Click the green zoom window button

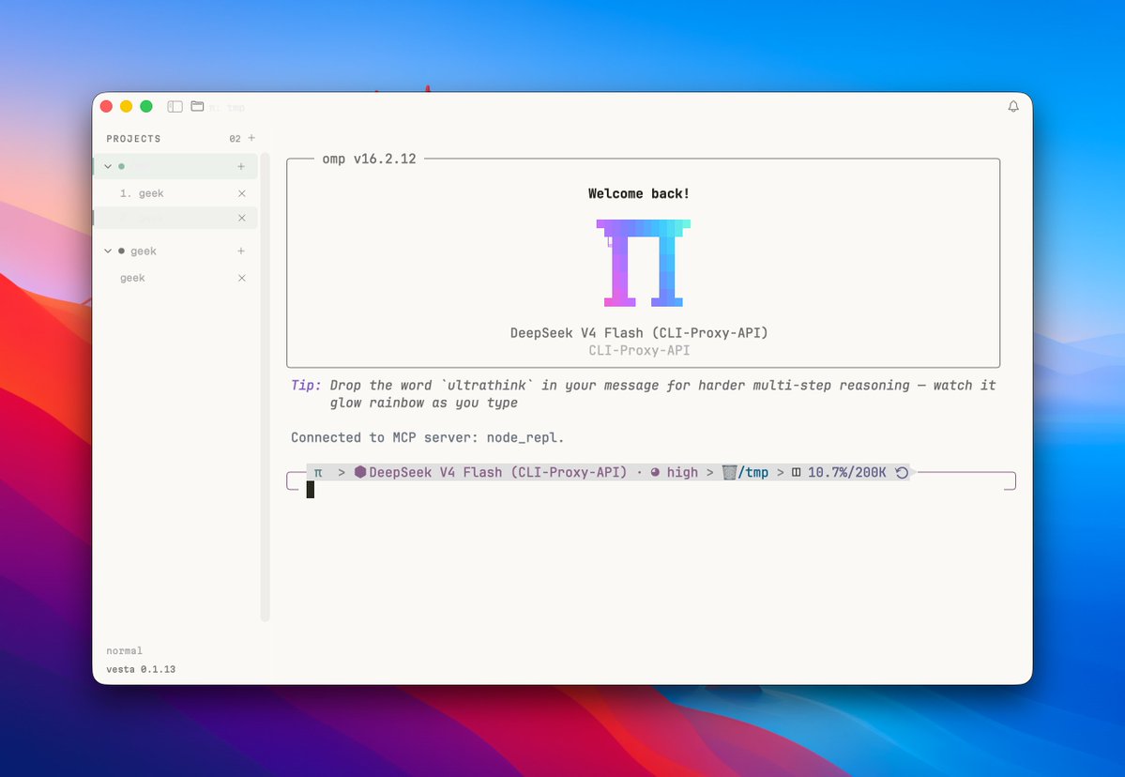point(146,106)
